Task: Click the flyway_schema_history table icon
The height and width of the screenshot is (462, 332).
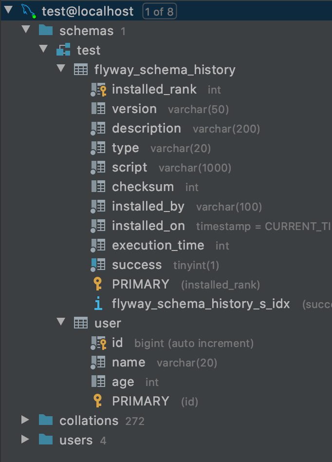Action: [80, 69]
